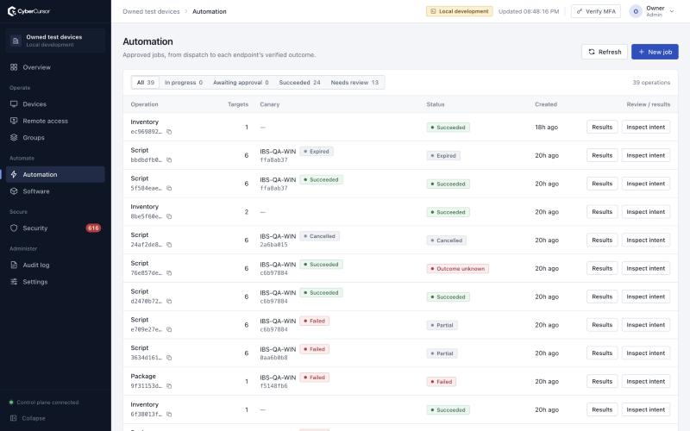Click canary ID f5148fb6
The width and height of the screenshot is (690, 431).
[273, 386]
